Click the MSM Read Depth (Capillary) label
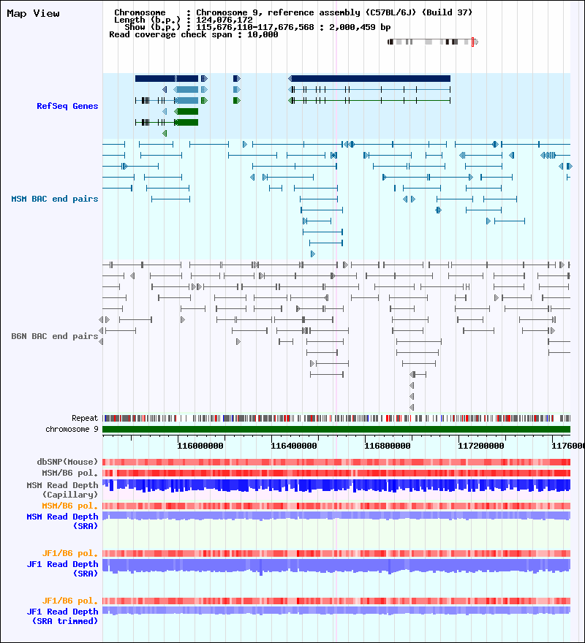 coord(62,490)
